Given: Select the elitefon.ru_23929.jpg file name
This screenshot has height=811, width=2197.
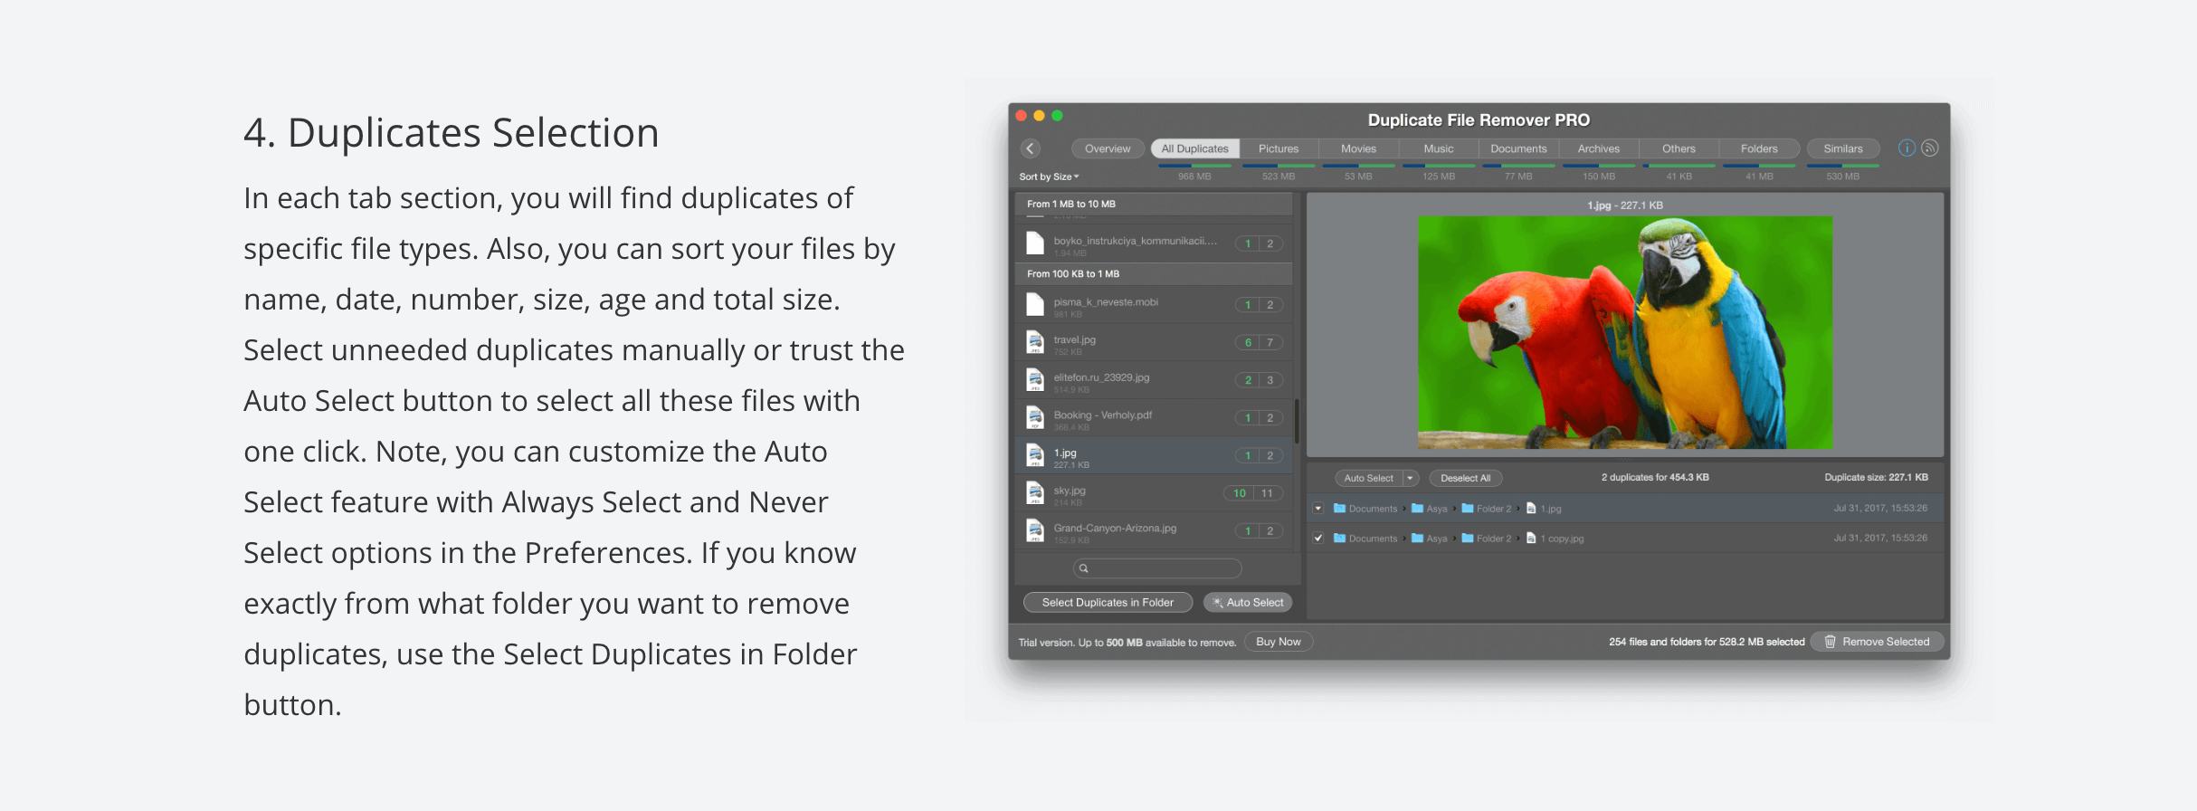Looking at the screenshot, I should [x=1101, y=377].
